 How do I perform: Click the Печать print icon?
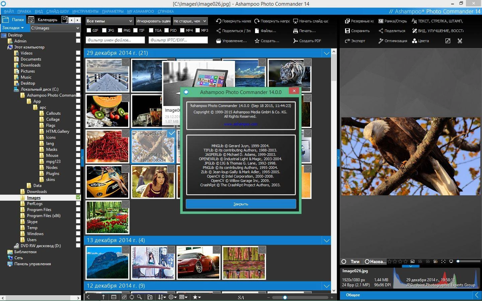(x=296, y=31)
